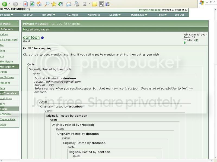Click the 'Join Date: Jul 2007' text
This screenshot has width=217, height=162.
pyautogui.click(x=195, y=35)
